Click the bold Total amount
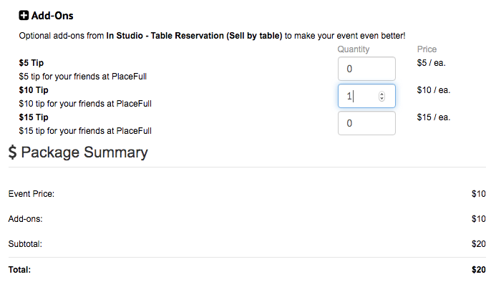The height and width of the screenshot is (282, 491). coord(478,270)
